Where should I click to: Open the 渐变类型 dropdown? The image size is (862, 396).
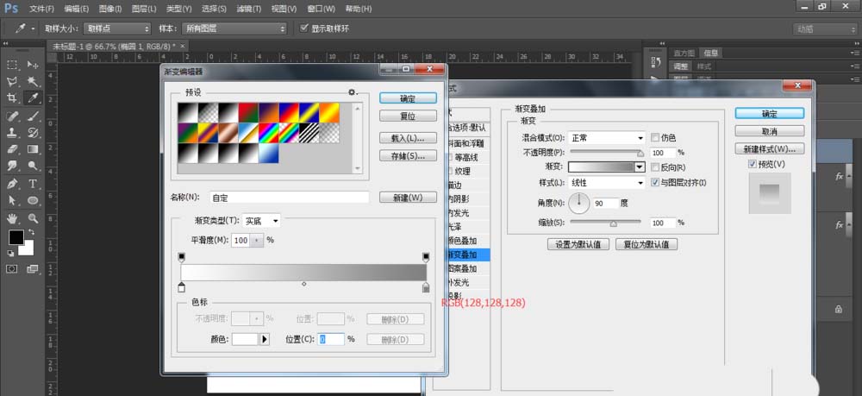point(262,221)
